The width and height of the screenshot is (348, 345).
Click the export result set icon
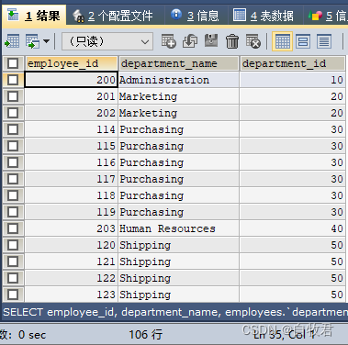pos(12,41)
